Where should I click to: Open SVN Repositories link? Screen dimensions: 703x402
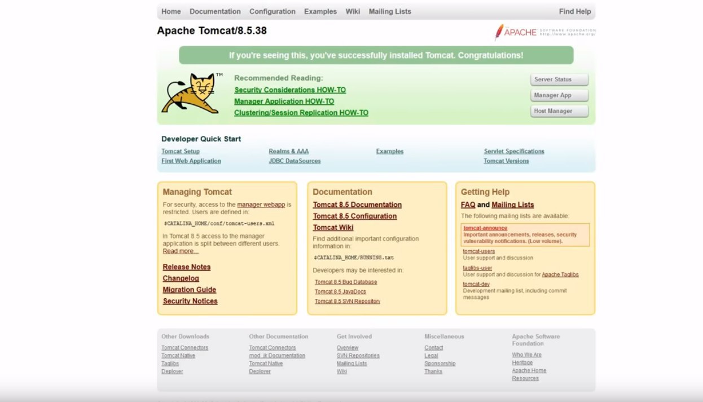358,356
